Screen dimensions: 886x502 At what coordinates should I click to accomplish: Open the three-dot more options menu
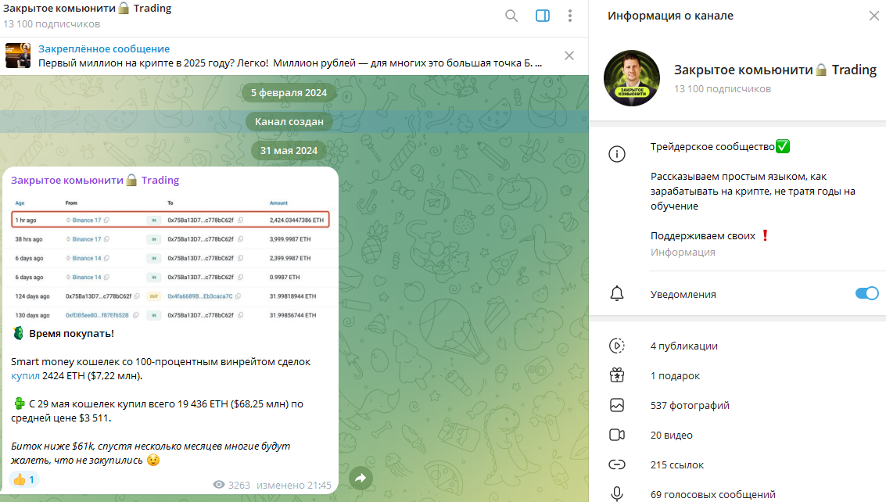coord(569,16)
